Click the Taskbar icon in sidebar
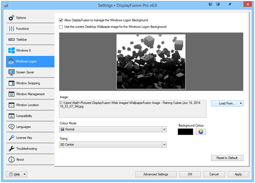The height and width of the screenshot is (183, 255). [x=11, y=39]
